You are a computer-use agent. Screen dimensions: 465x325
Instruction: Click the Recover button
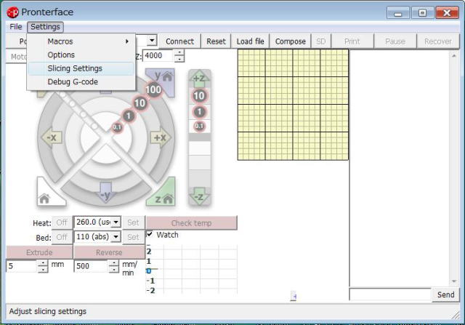(437, 41)
